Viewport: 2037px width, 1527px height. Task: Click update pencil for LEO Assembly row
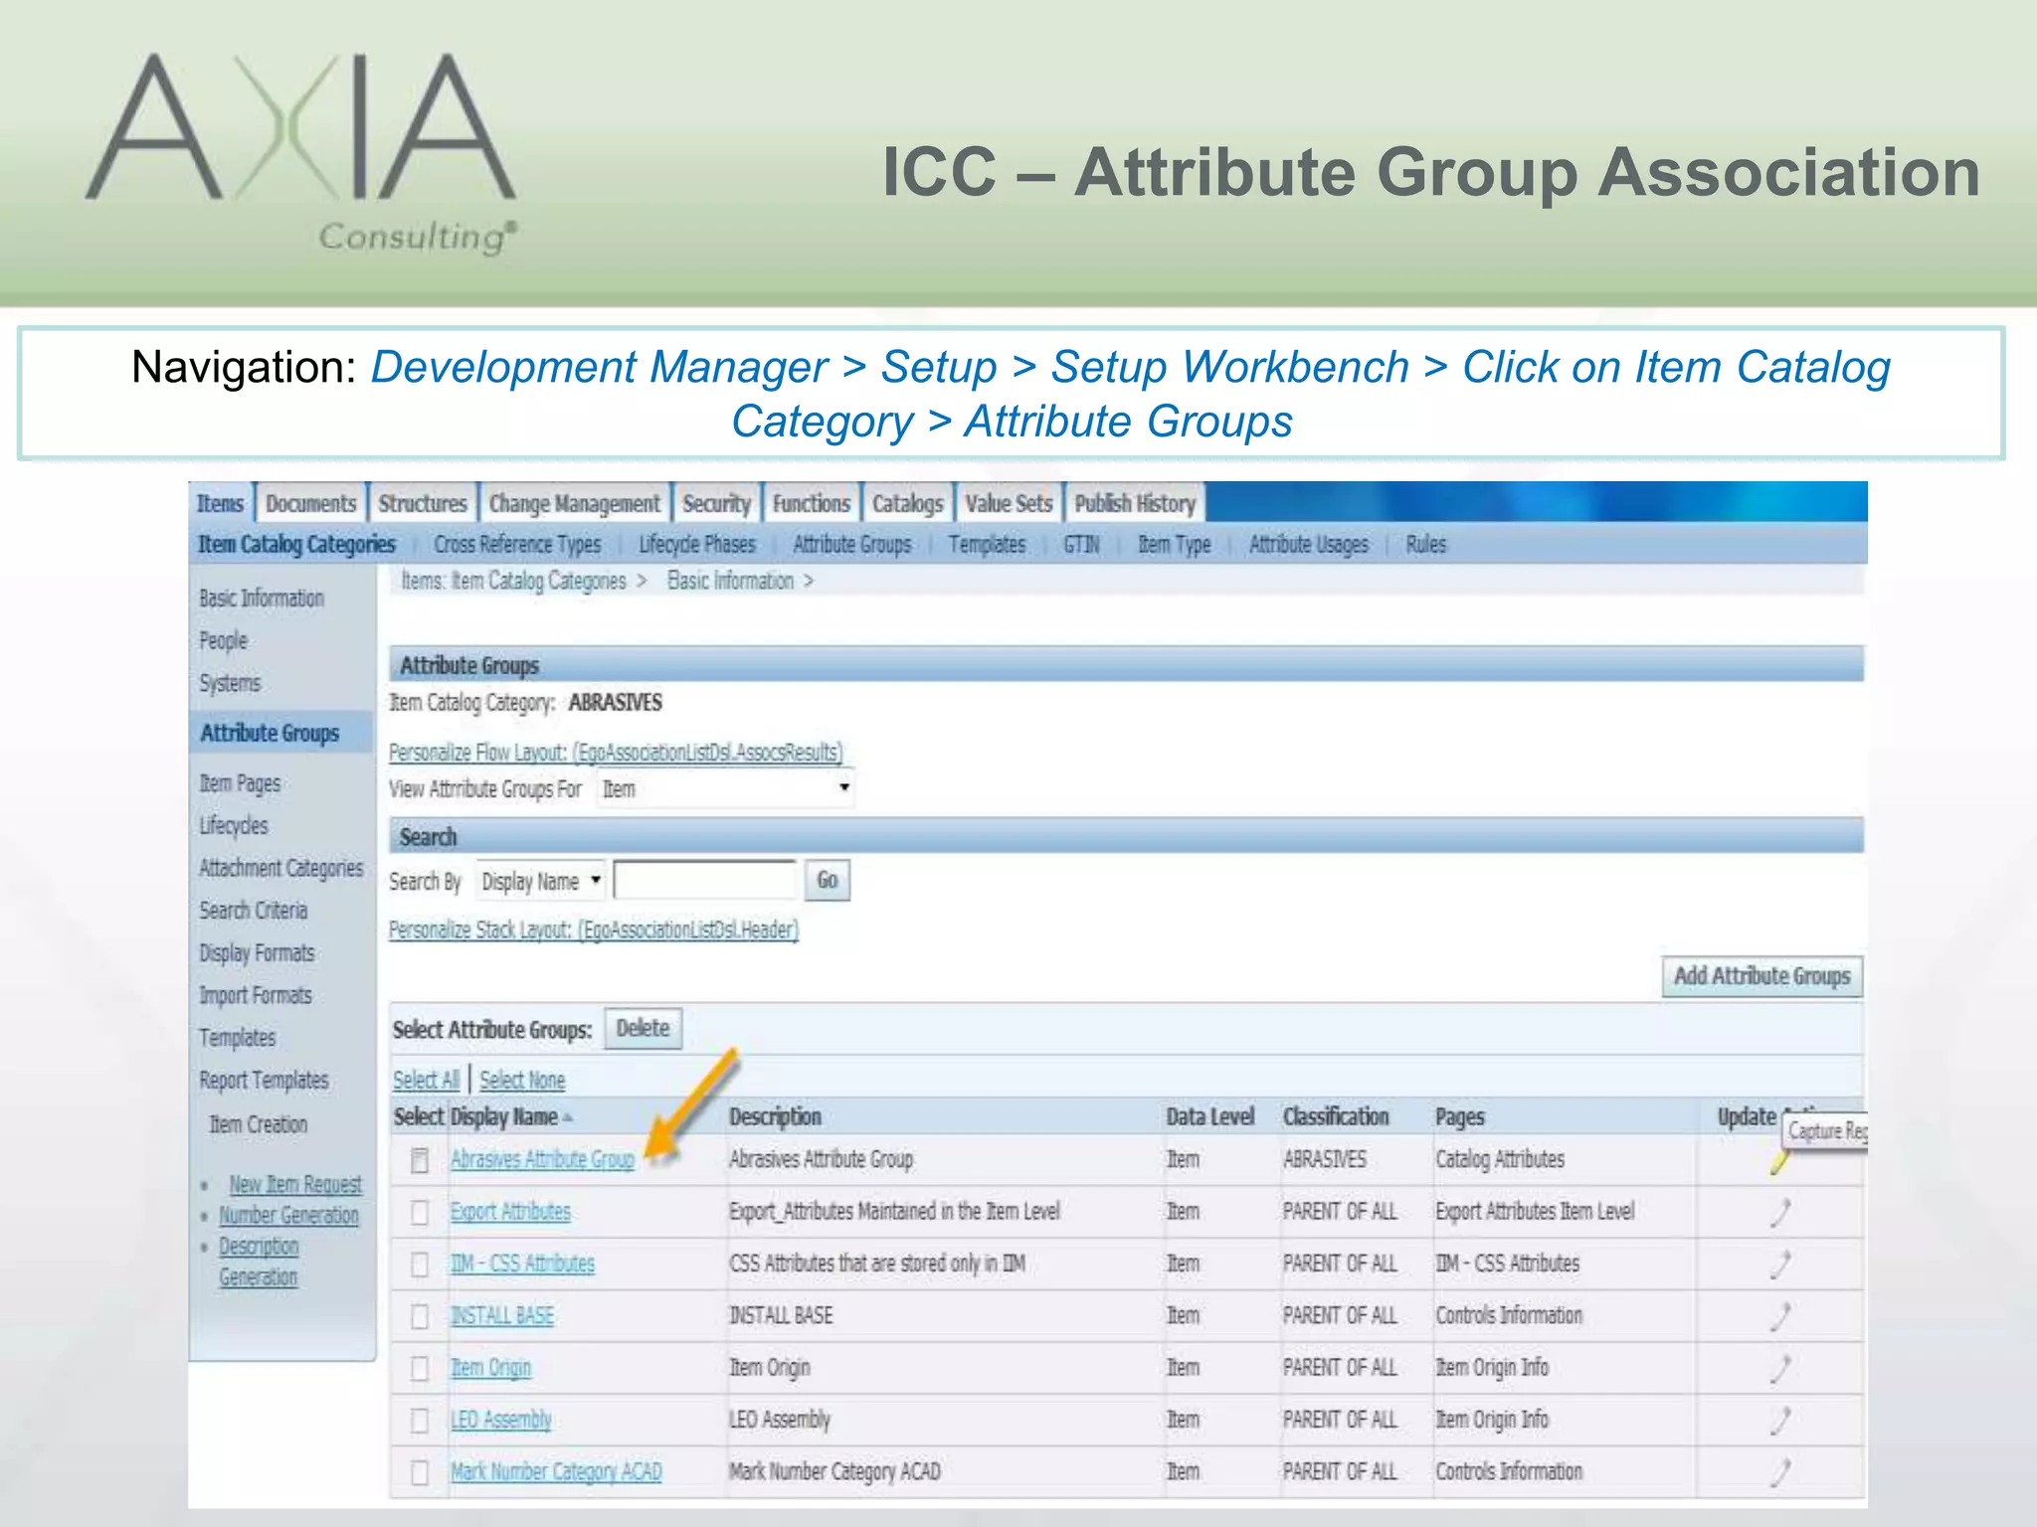tap(1780, 1420)
